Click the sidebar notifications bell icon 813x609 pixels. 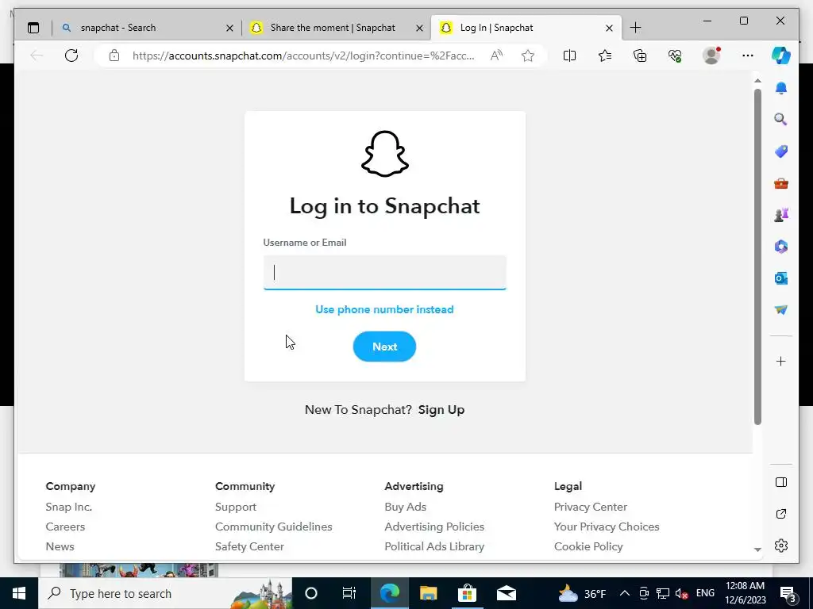pos(781,88)
